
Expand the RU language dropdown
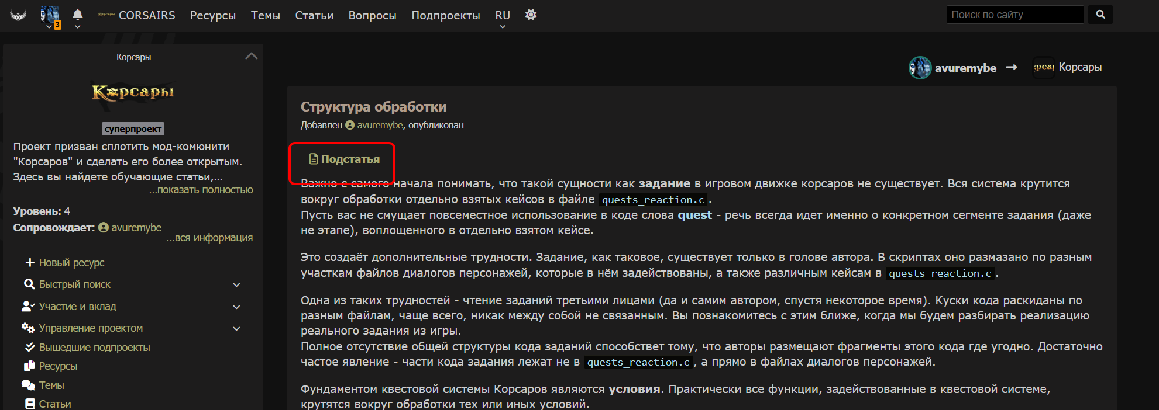(x=503, y=18)
